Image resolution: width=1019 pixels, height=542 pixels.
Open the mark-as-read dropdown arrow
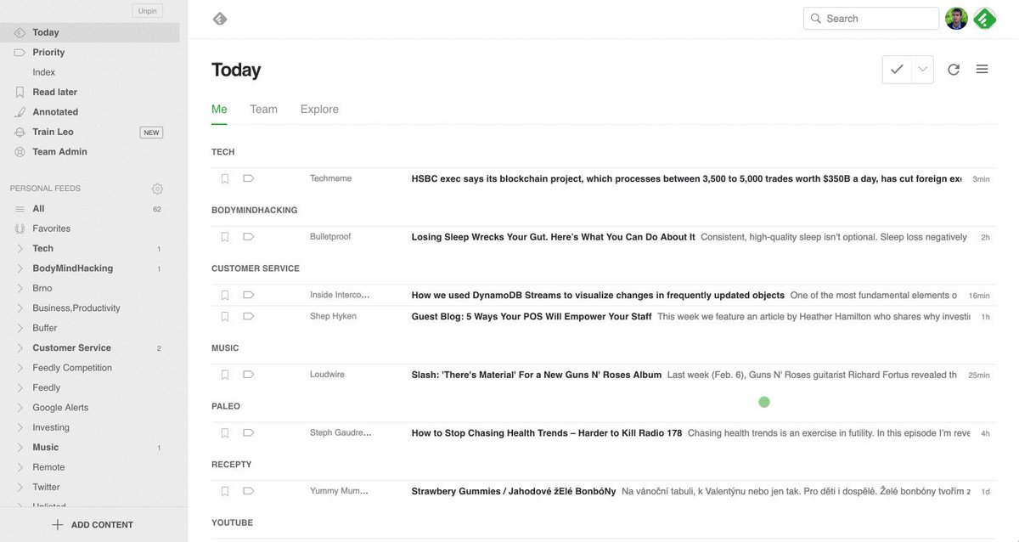click(922, 70)
